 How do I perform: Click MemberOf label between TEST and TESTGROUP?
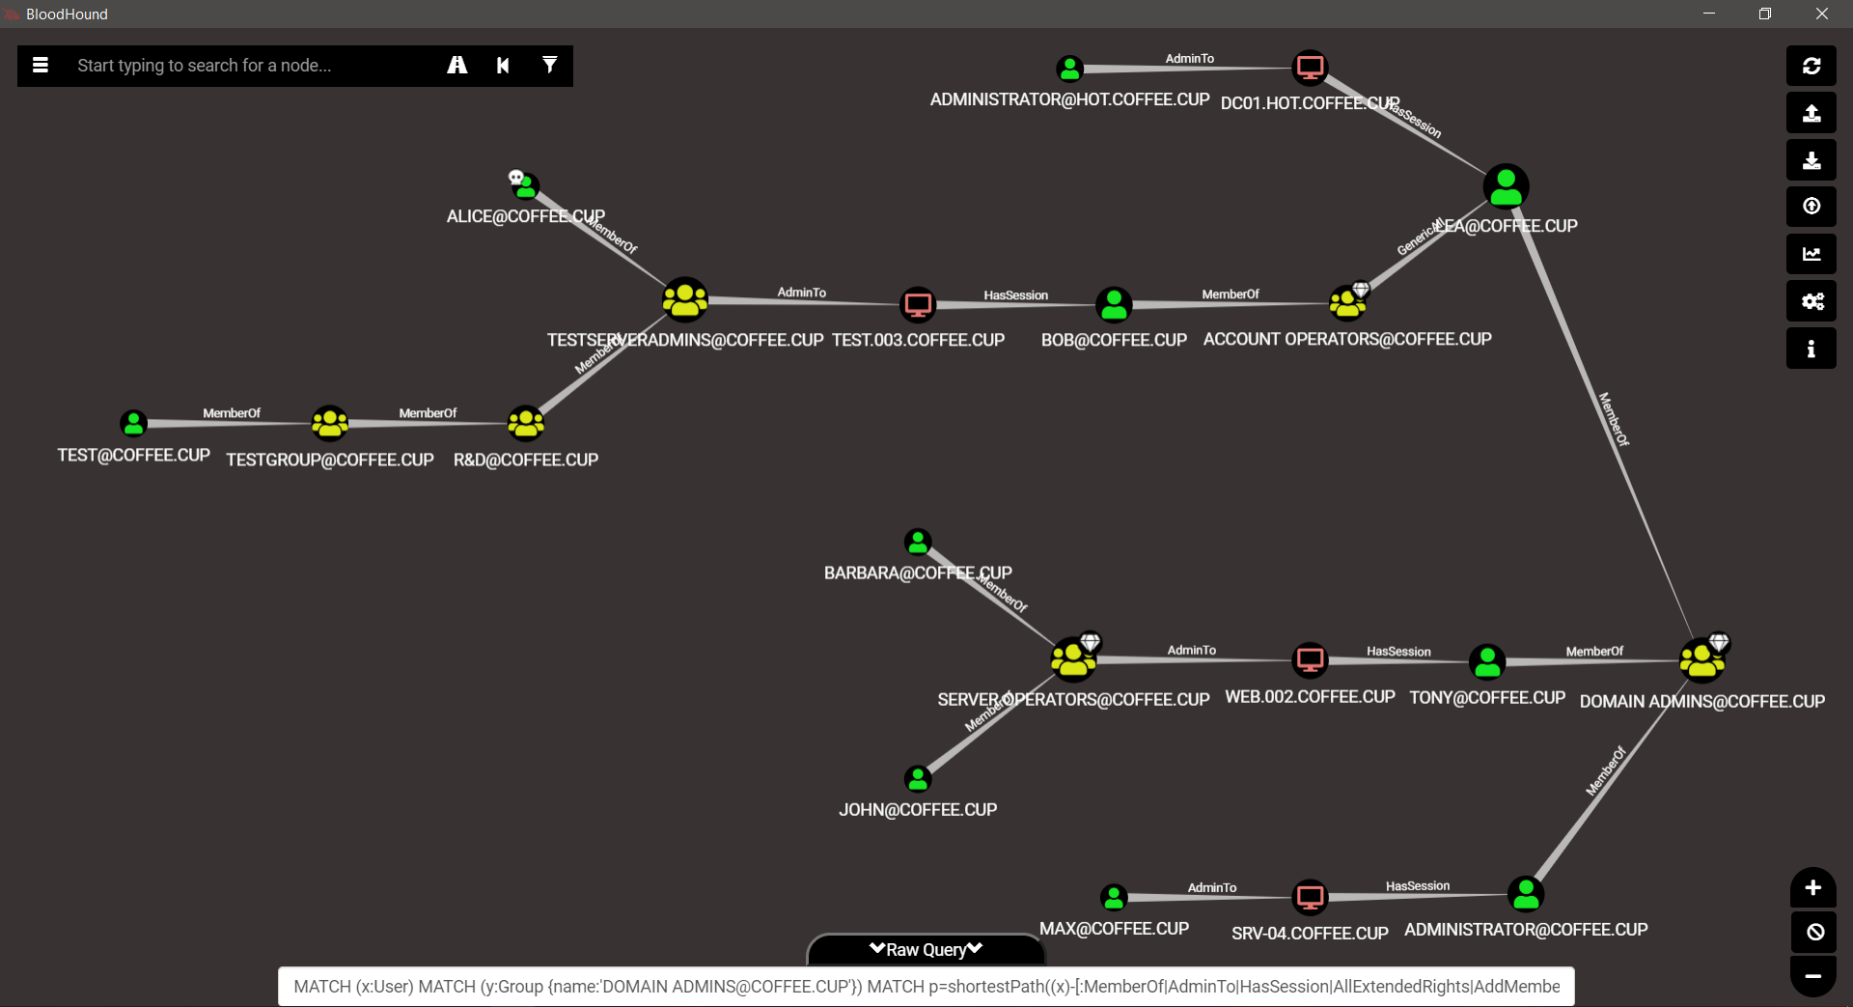click(232, 413)
